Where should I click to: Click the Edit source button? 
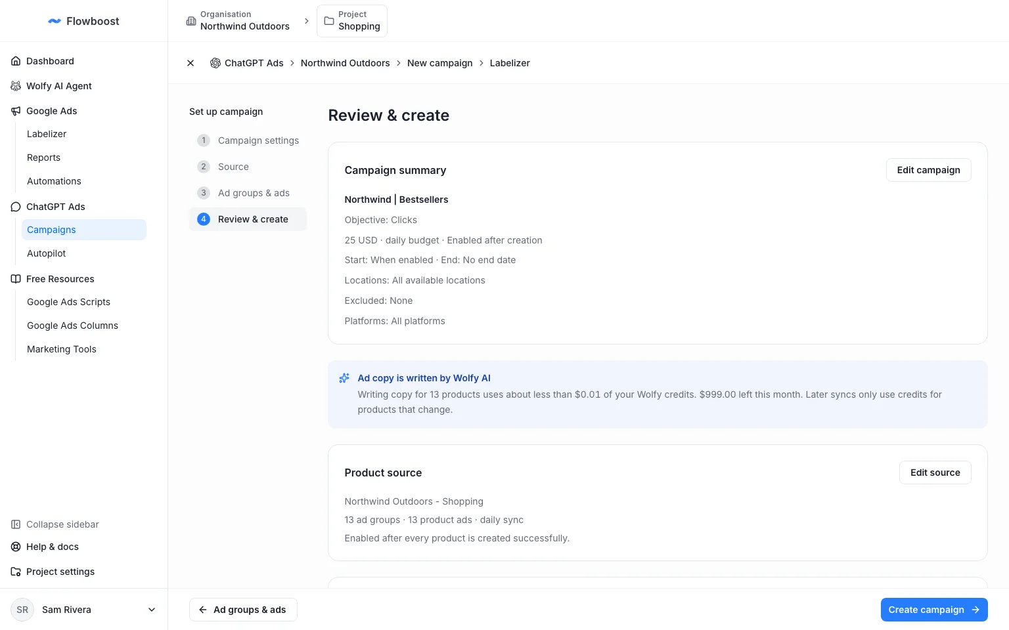(935, 472)
